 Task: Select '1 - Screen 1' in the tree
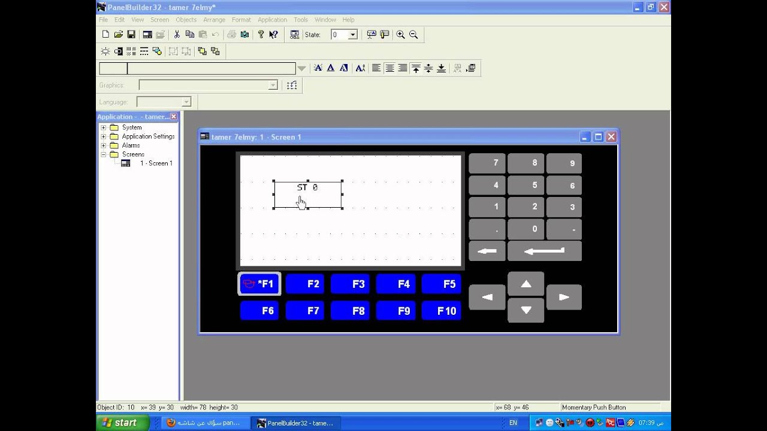click(x=156, y=163)
